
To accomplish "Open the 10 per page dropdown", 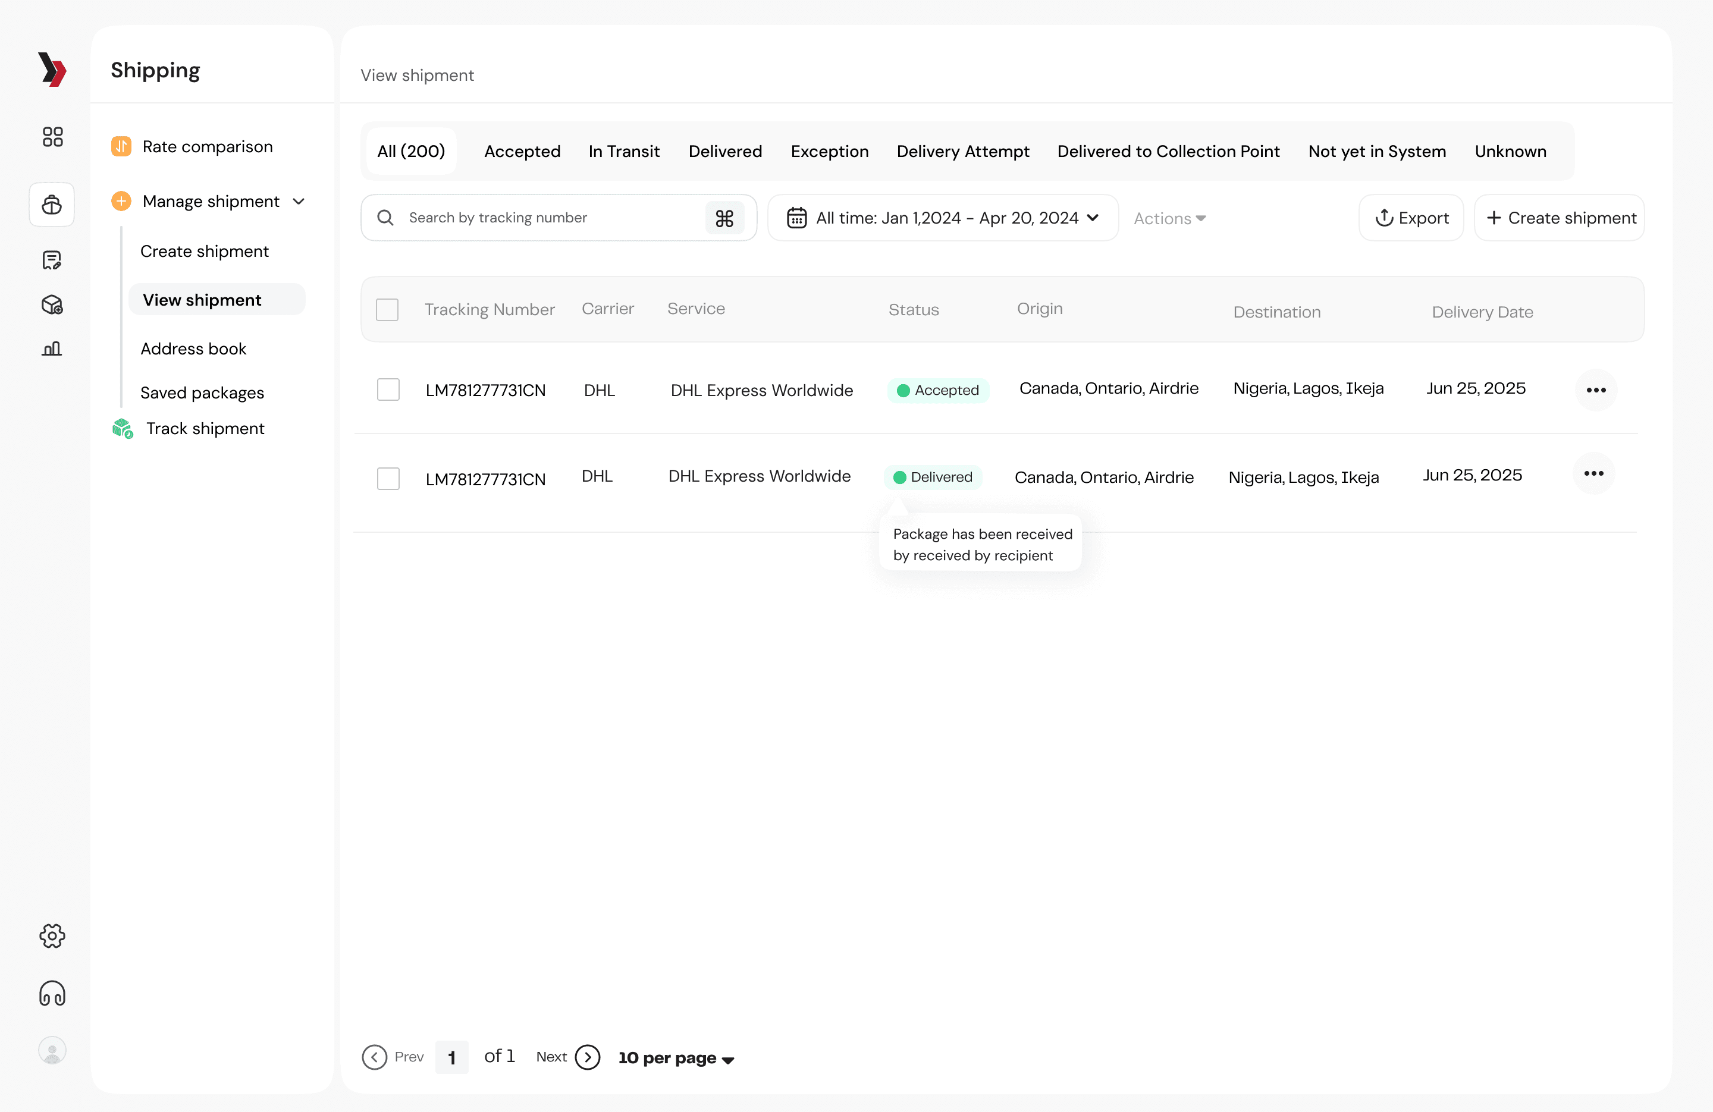I will (676, 1058).
